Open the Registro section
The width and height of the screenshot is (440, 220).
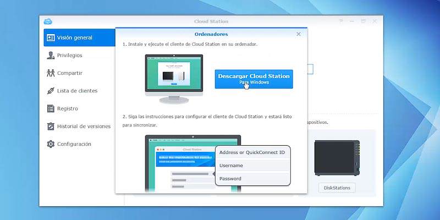[79, 108]
